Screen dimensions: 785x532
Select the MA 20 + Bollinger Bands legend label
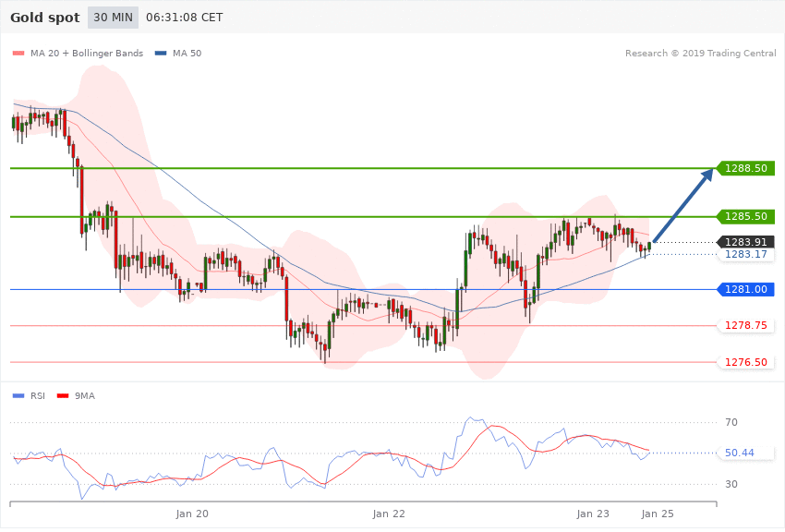coord(87,54)
